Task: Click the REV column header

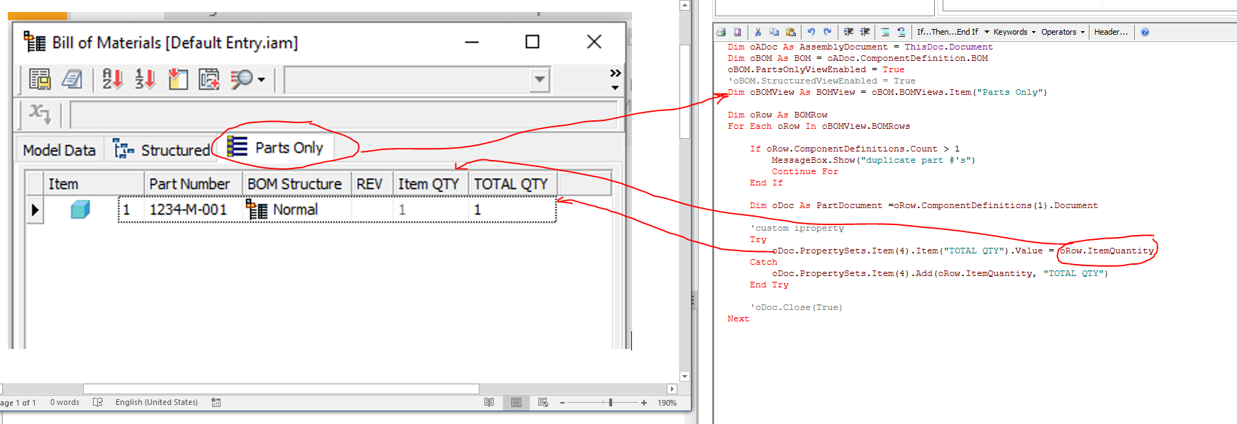Action: (372, 184)
